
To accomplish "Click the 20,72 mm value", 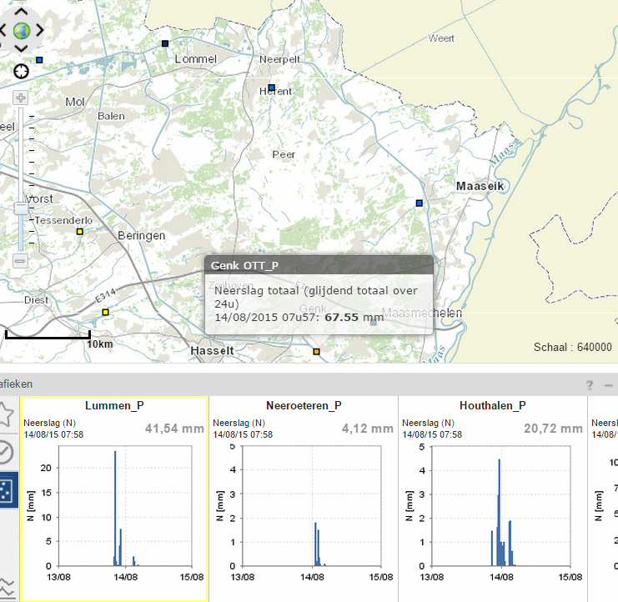I will pyautogui.click(x=553, y=429).
